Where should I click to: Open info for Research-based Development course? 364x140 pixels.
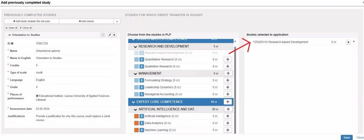point(141,53)
